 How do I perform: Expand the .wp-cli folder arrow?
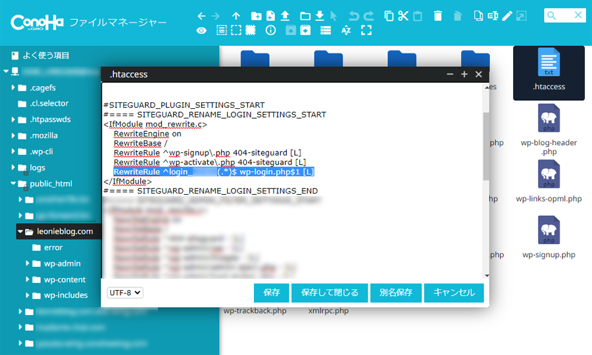pyautogui.click(x=13, y=152)
